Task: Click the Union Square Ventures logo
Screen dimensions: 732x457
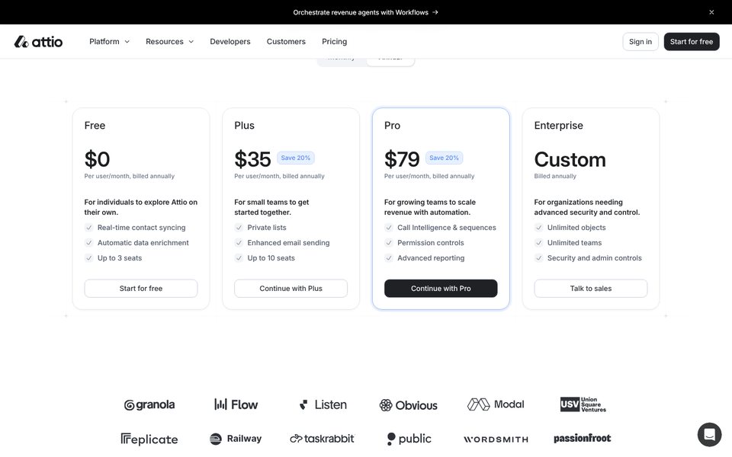Action: tap(583, 404)
